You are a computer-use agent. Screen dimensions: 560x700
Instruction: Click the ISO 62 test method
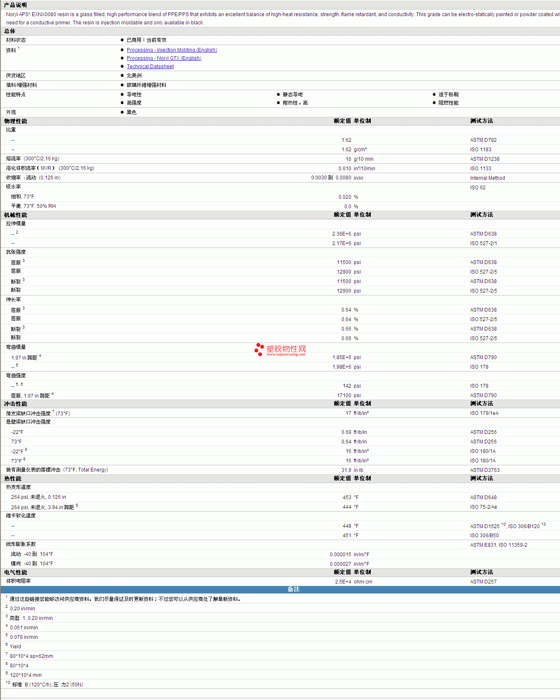pyautogui.click(x=478, y=188)
